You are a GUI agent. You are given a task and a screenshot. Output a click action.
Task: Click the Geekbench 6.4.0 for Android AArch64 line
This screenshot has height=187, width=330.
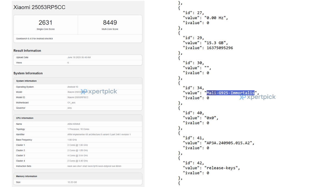tap(34, 38)
